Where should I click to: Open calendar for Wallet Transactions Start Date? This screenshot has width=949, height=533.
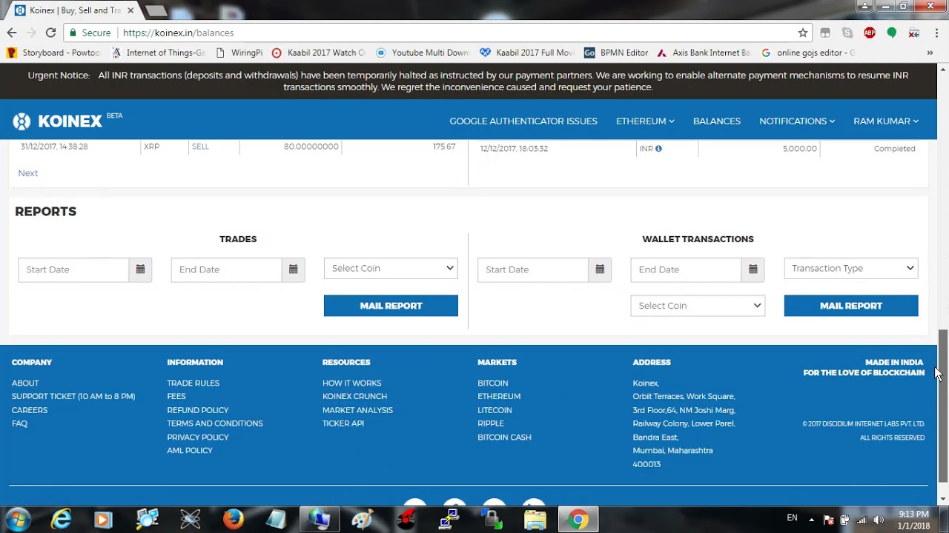600,269
